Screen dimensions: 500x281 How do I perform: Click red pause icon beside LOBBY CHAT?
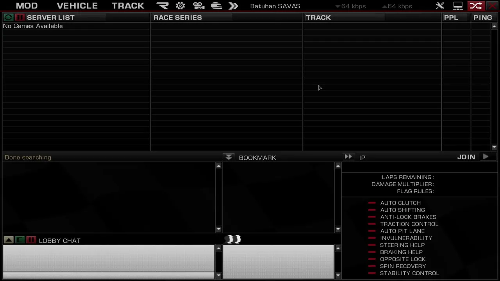click(31, 240)
